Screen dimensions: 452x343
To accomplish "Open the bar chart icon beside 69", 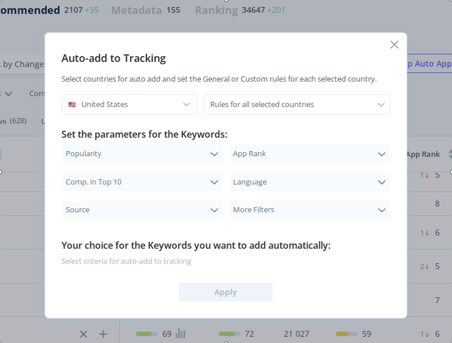I will 181,334.
